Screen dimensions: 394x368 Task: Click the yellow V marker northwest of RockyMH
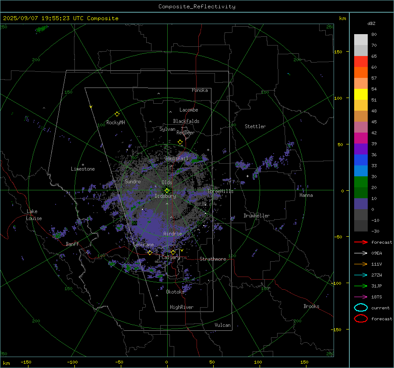91,107
